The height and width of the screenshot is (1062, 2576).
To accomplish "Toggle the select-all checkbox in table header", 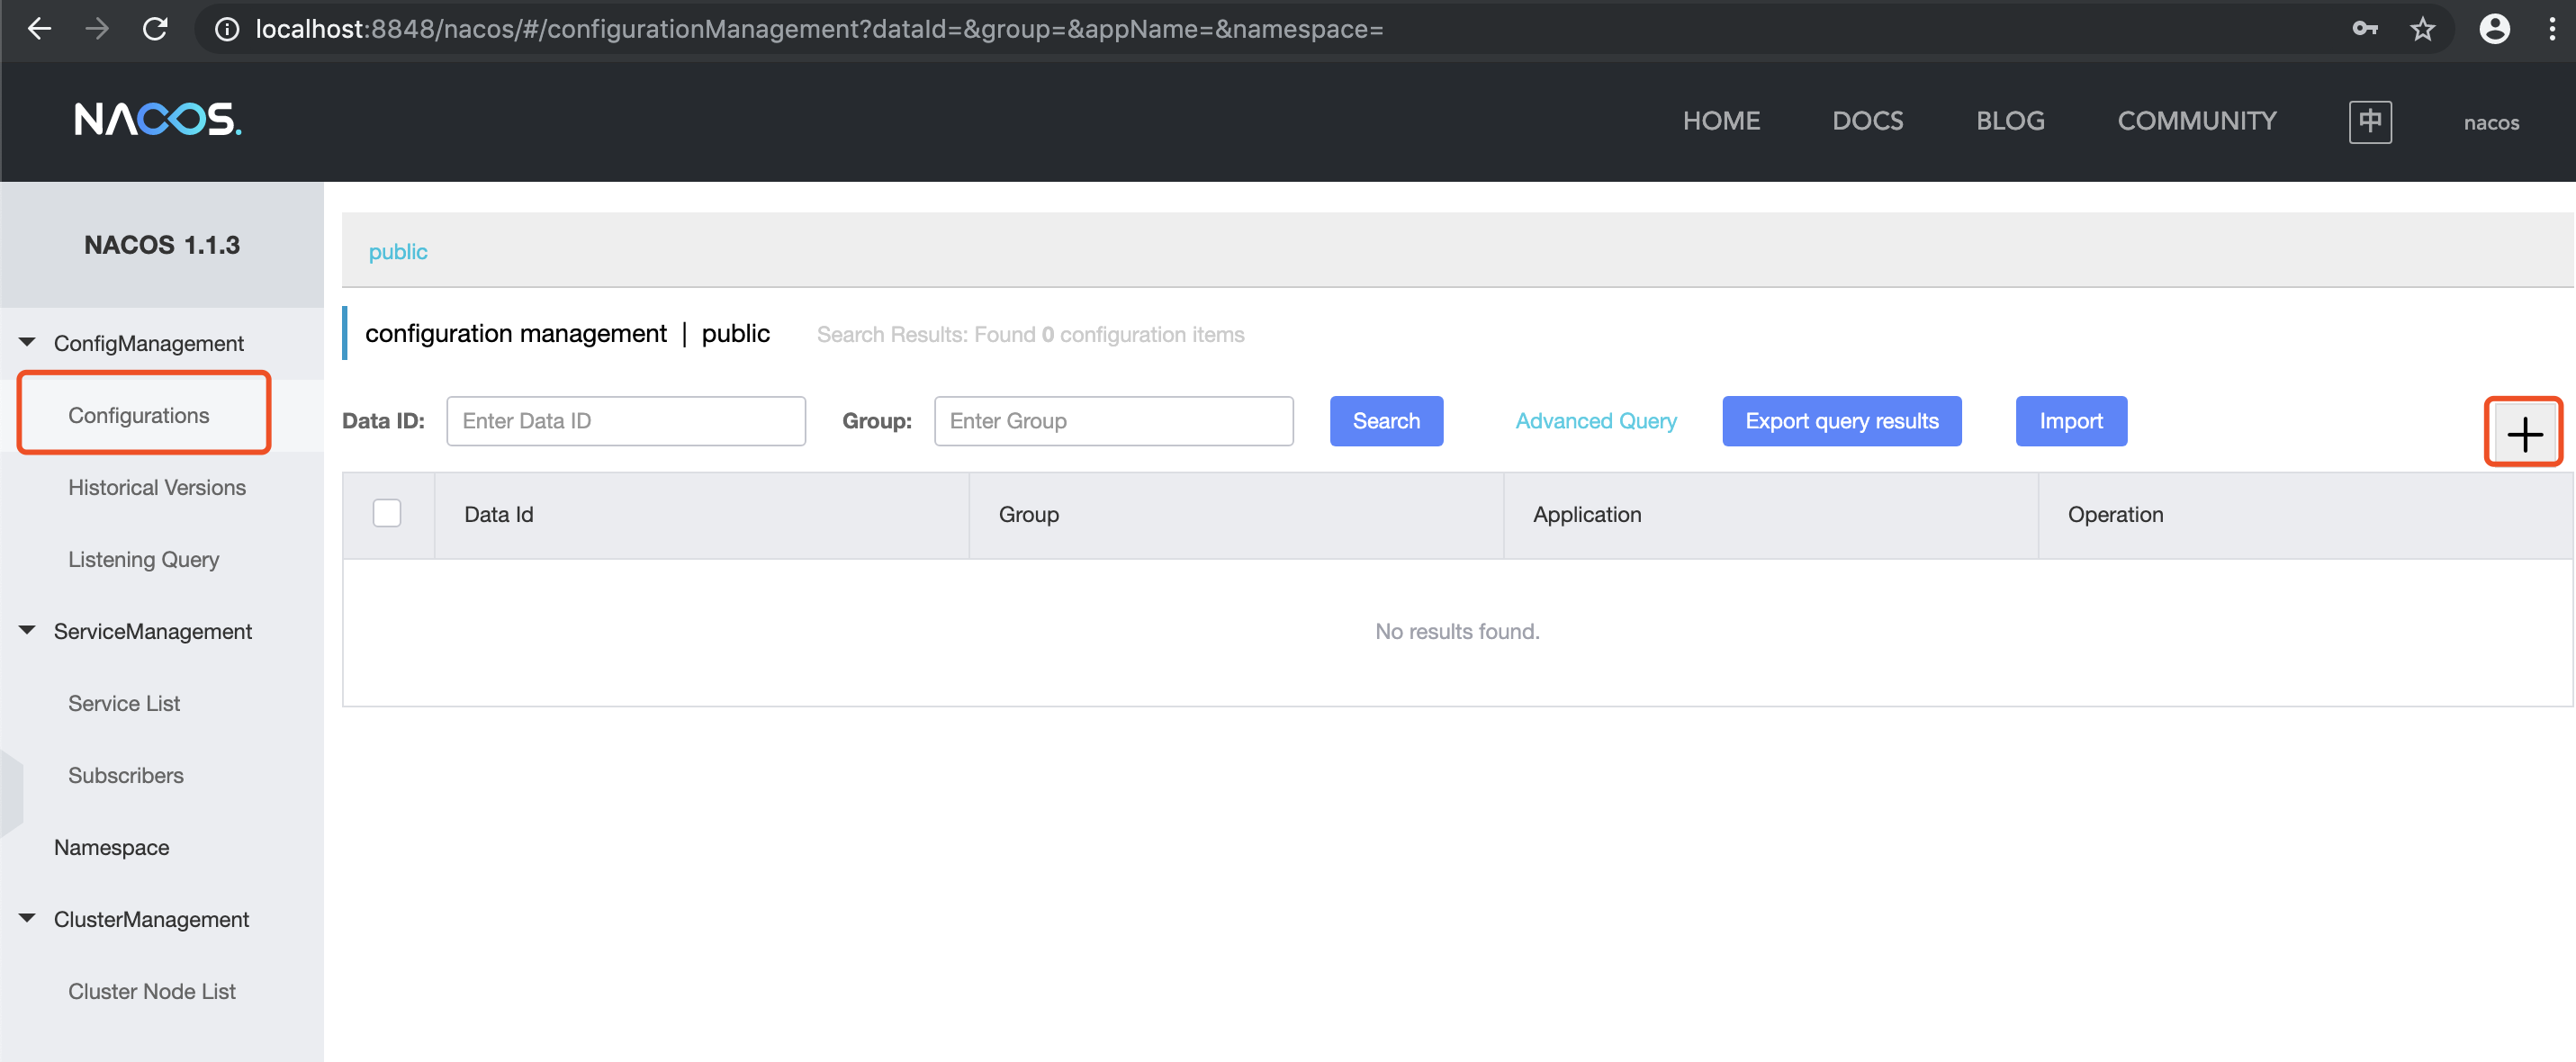I will [386, 513].
